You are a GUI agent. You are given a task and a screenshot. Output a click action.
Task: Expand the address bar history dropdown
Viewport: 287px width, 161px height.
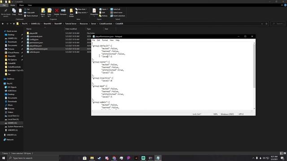pos(262,24)
